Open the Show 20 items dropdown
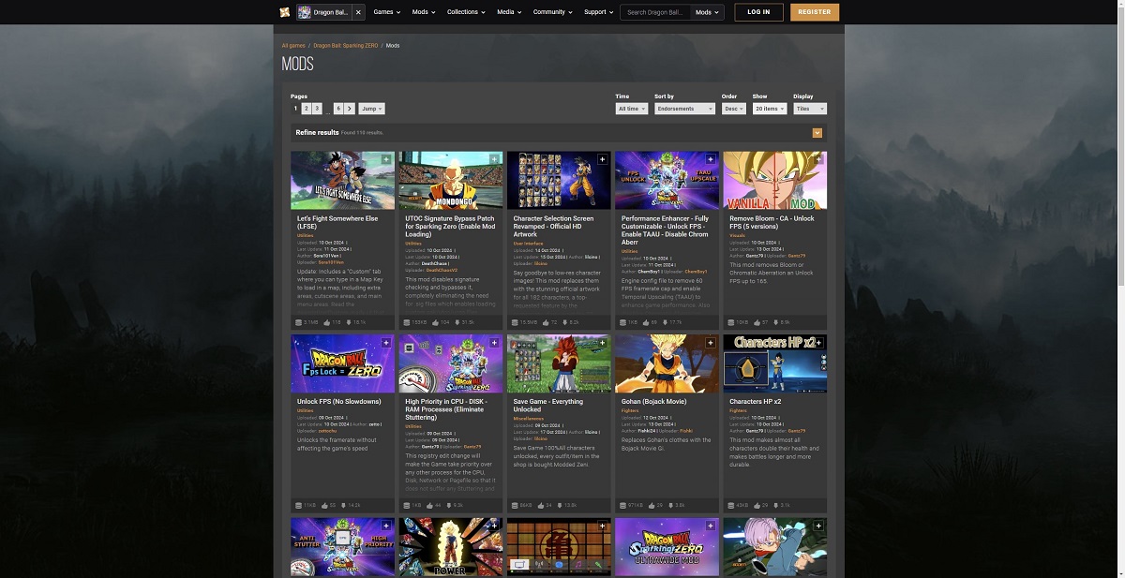This screenshot has width=1125, height=578. tap(769, 109)
